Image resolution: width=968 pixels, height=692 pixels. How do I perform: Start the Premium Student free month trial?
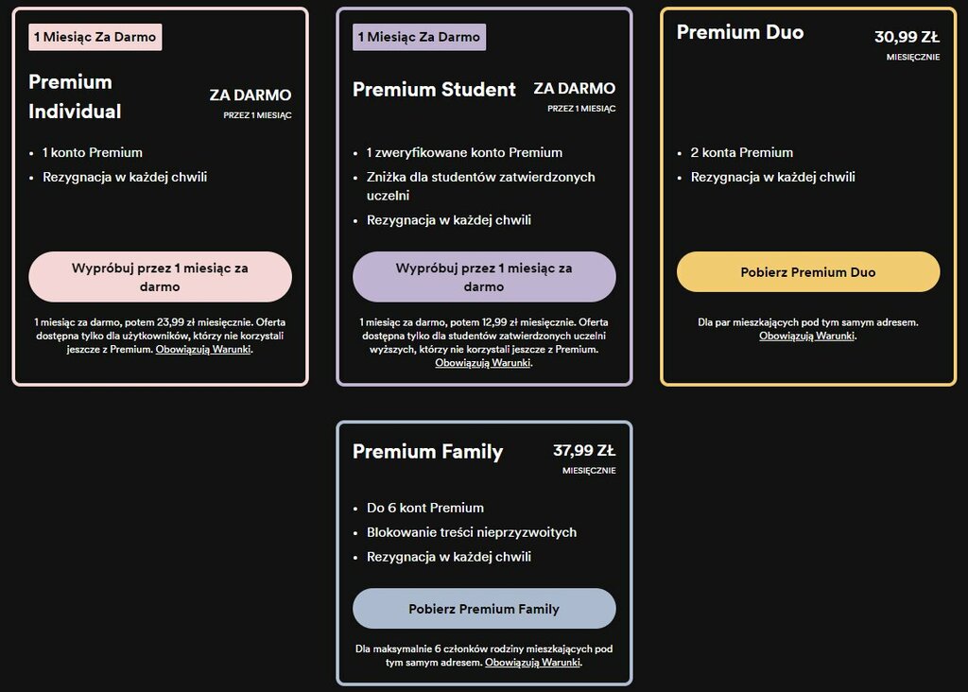coord(484,277)
